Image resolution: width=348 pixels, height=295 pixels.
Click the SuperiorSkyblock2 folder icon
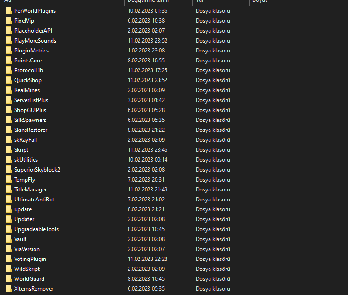pos(9,170)
